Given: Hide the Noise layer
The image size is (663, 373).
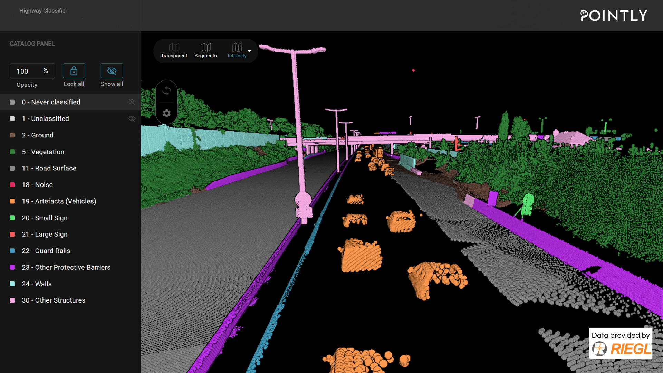Looking at the screenshot, I should 133,185.
